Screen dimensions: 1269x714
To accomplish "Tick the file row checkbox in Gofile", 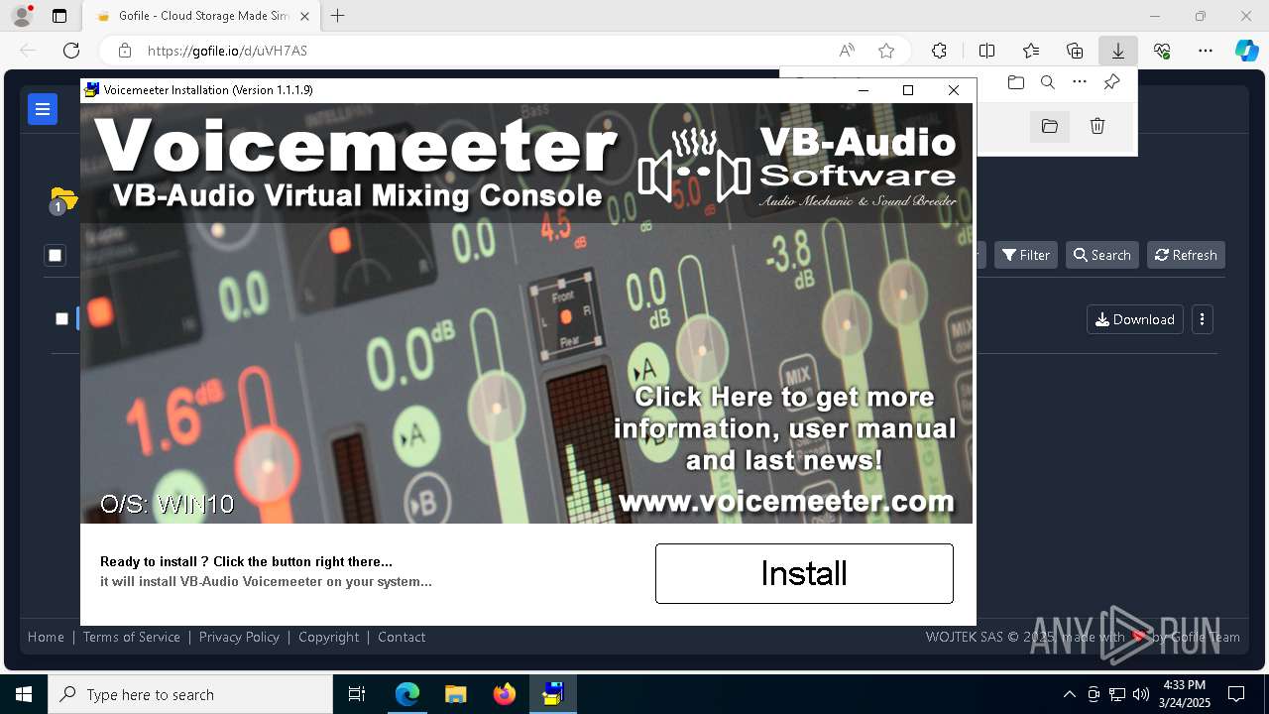I will tap(61, 318).
